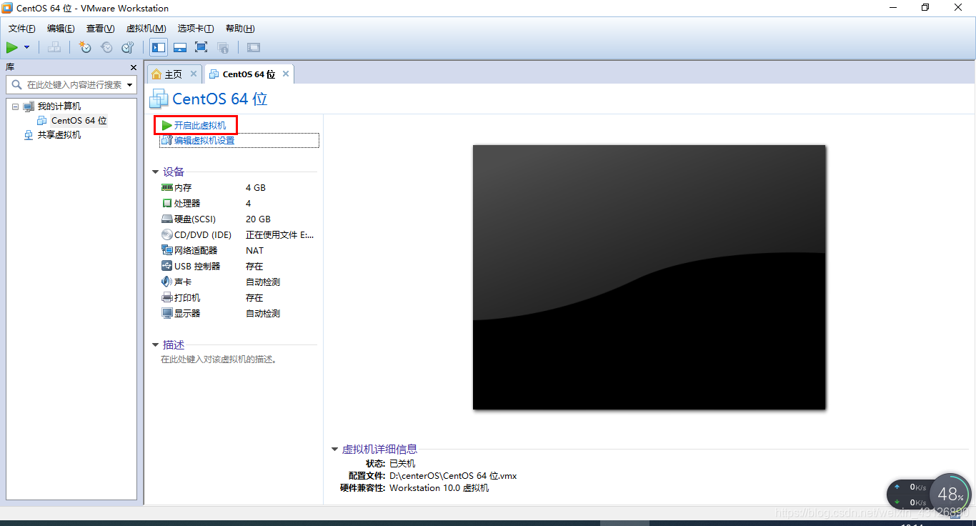Open the 编辑(E) menu
The width and height of the screenshot is (976, 526).
click(61, 29)
